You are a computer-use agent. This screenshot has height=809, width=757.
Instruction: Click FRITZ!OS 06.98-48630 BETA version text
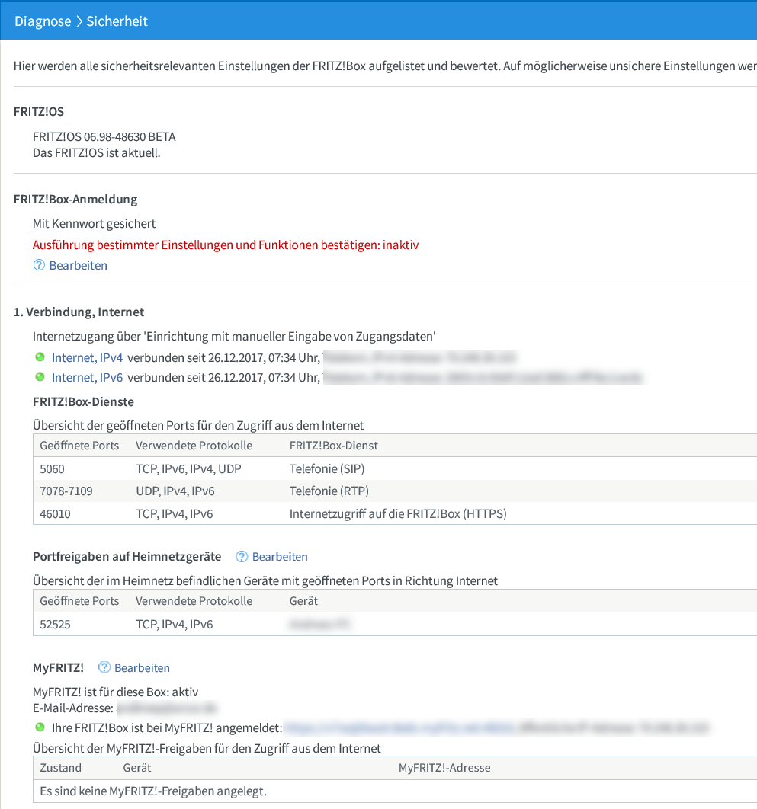click(104, 136)
